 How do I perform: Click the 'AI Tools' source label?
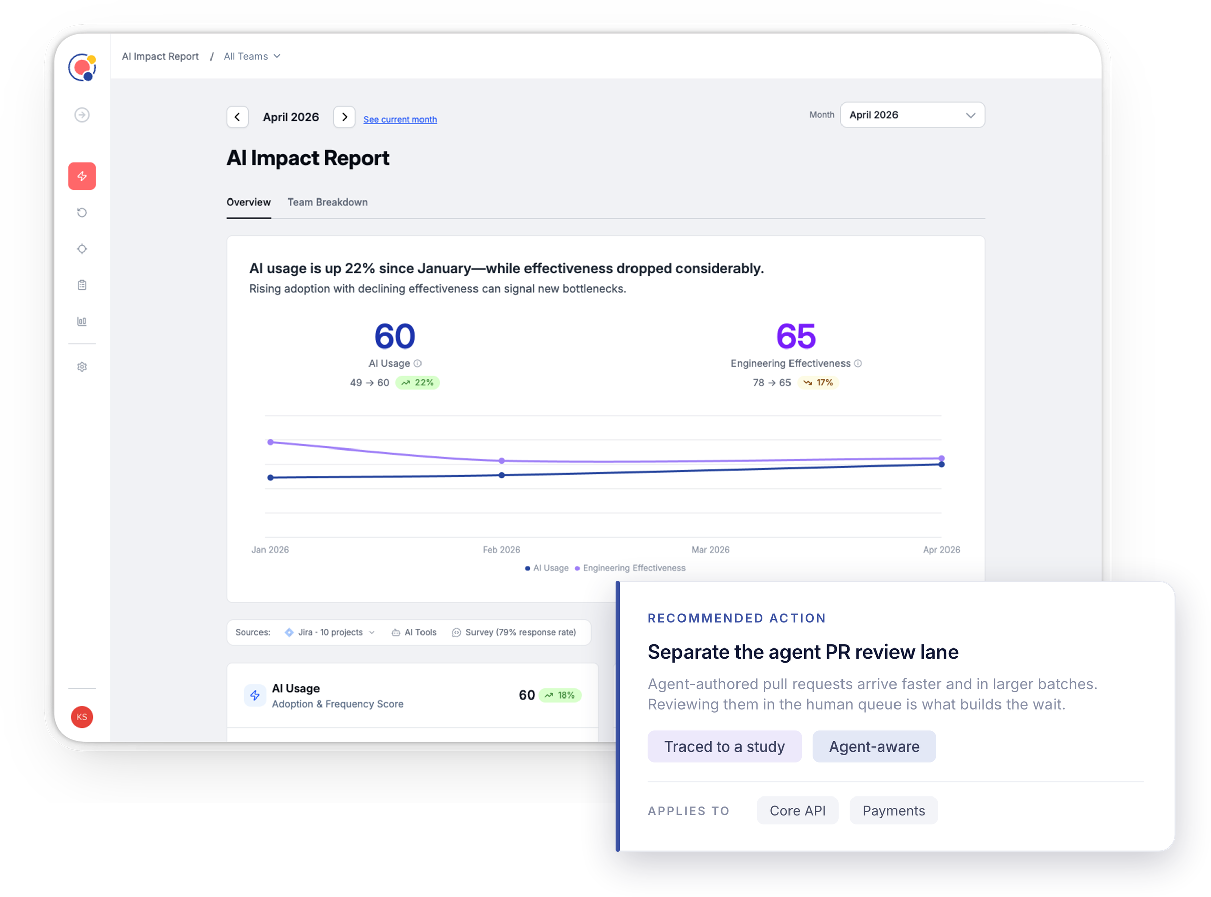[x=420, y=632]
